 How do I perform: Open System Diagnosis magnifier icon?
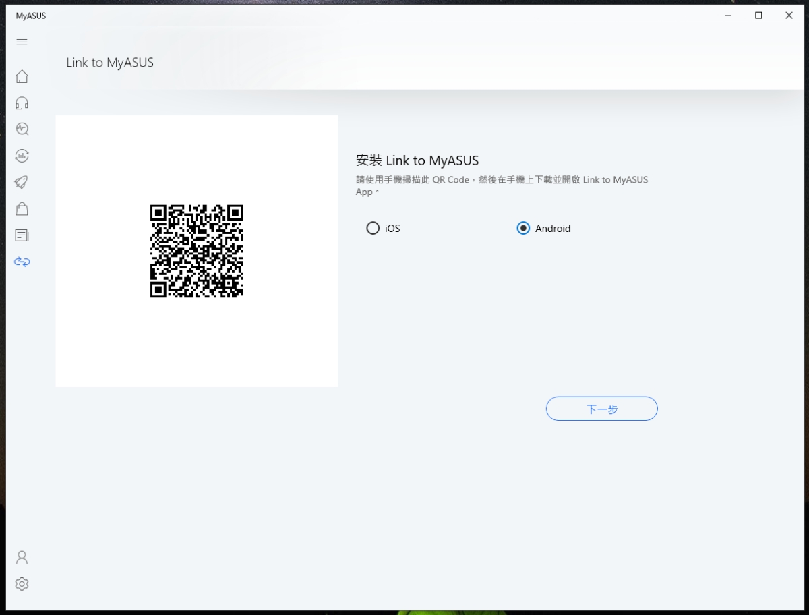22,129
